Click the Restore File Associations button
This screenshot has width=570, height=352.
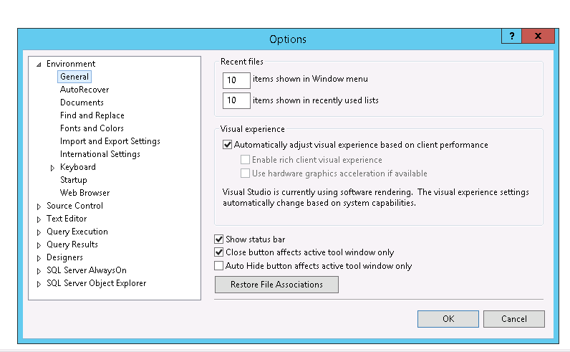pos(276,285)
